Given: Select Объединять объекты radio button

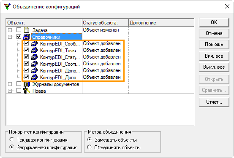Looking at the screenshot, I should click(90, 147).
